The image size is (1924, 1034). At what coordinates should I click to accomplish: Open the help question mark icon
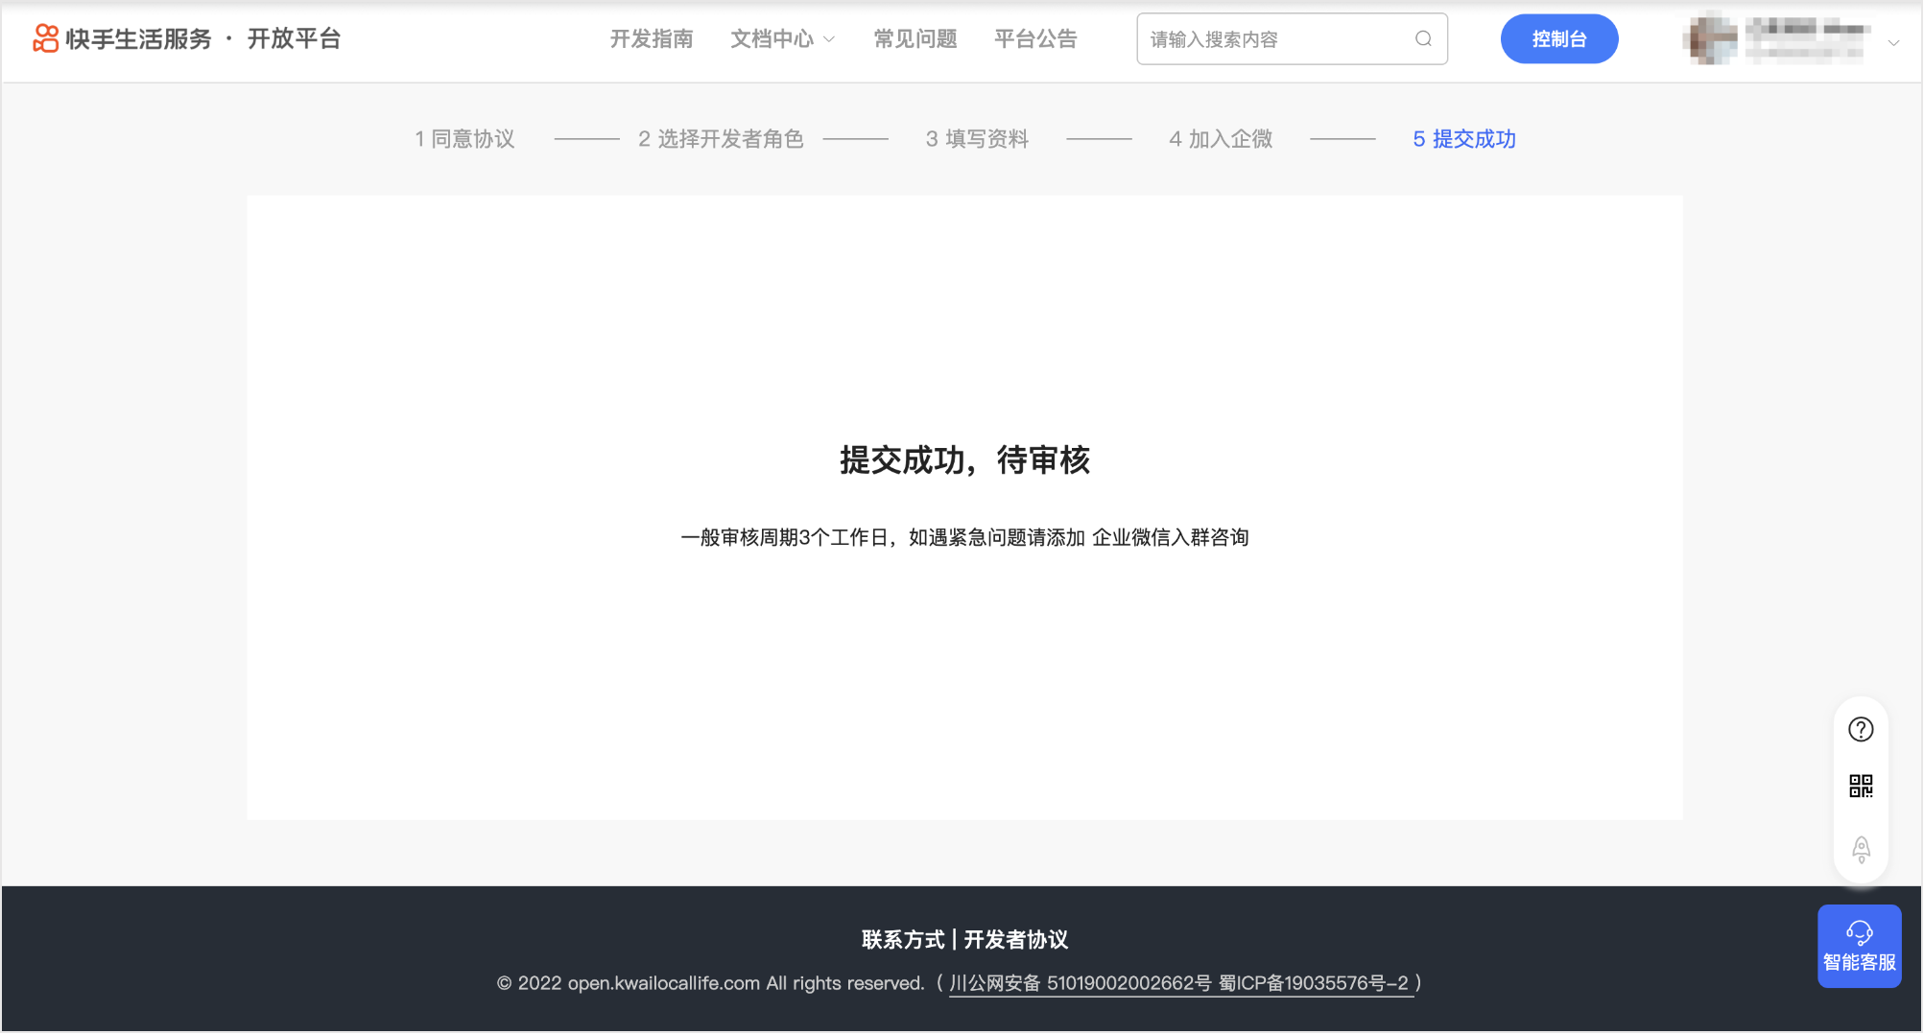coord(1861,730)
